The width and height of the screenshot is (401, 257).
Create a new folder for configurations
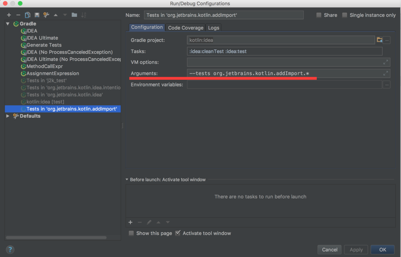point(74,15)
